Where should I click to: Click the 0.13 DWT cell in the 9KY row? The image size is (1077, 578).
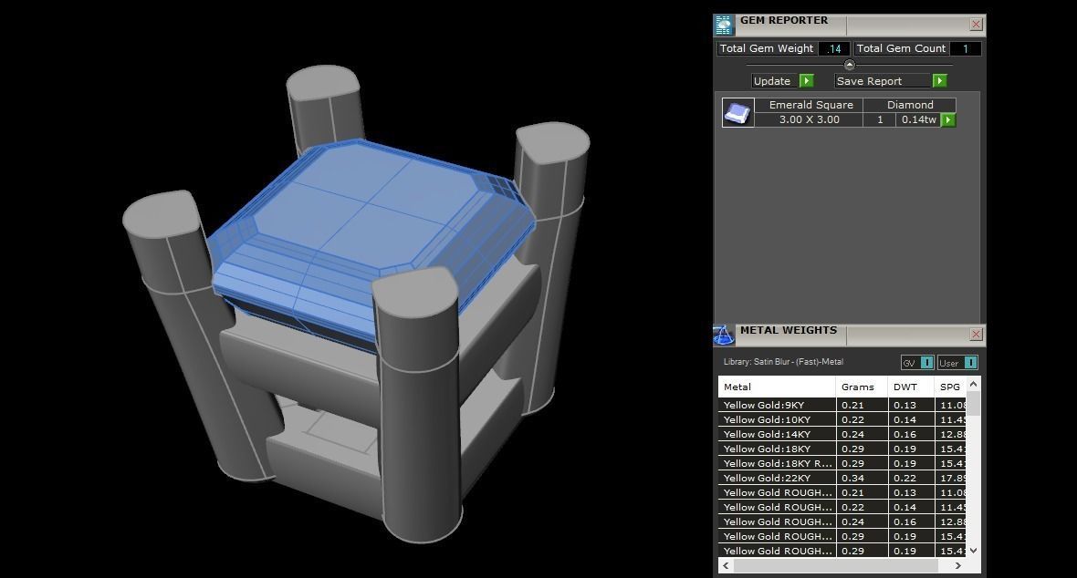tap(911, 405)
